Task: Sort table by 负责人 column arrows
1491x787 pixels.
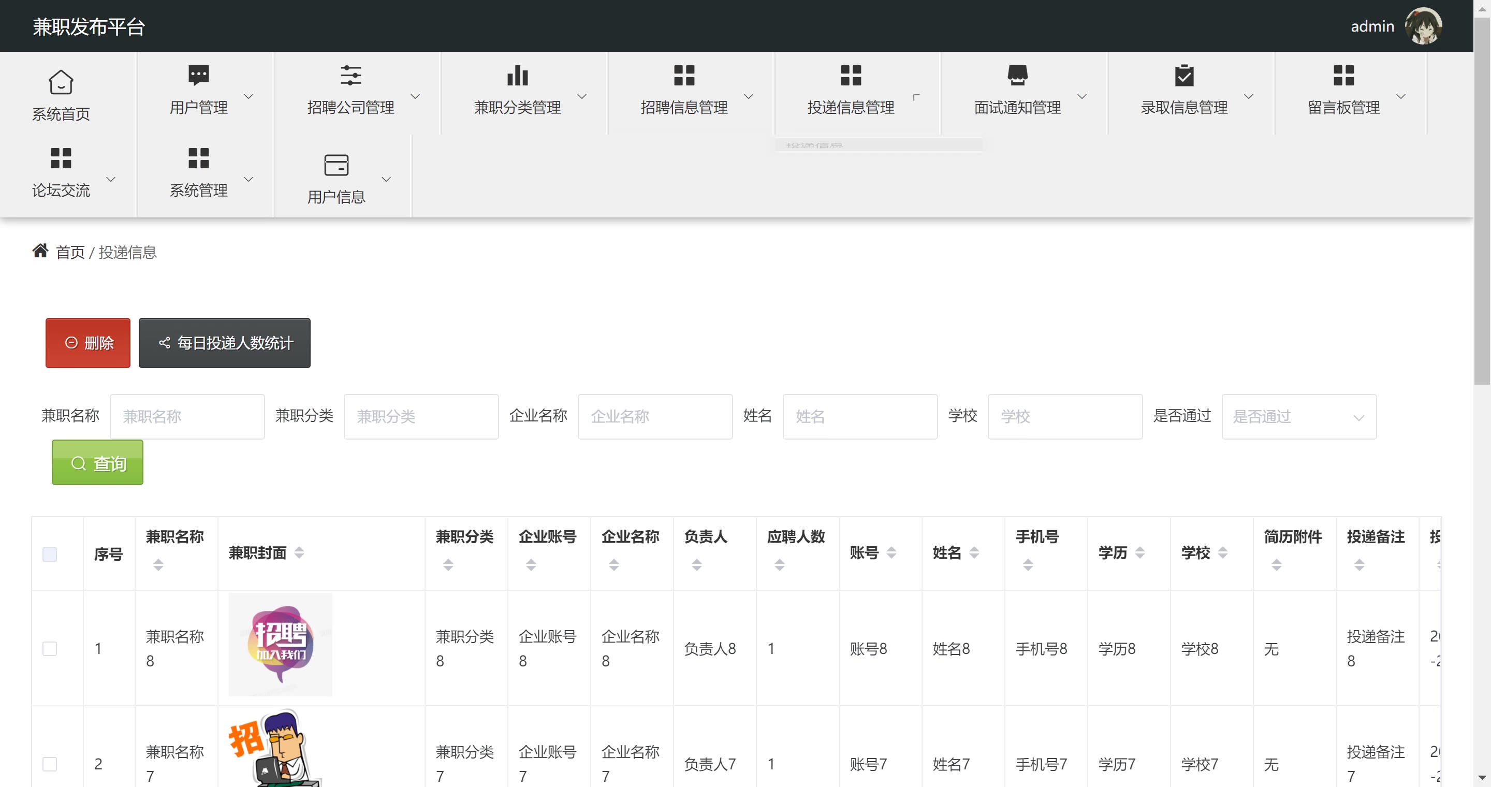Action: click(696, 565)
